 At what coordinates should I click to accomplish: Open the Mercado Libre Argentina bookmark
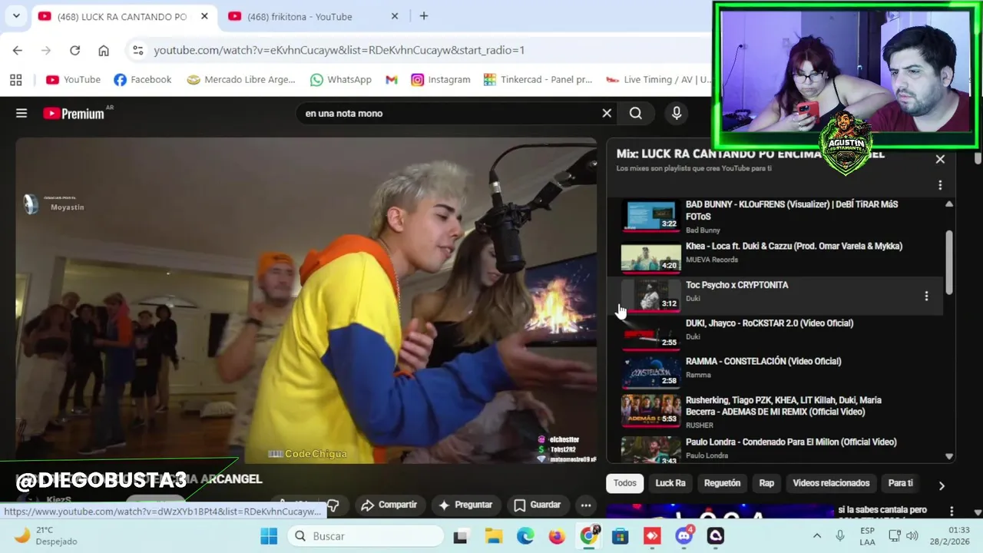coord(241,79)
